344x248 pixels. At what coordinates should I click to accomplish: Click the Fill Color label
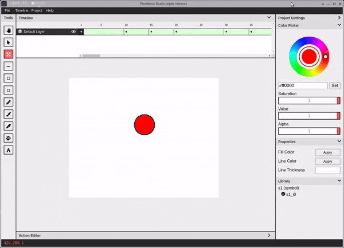tap(286, 152)
